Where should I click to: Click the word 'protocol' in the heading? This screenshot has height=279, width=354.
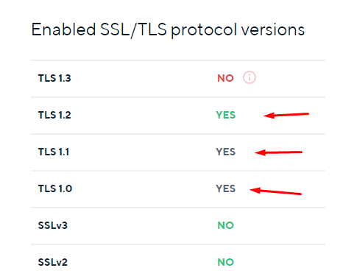(x=204, y=31)
